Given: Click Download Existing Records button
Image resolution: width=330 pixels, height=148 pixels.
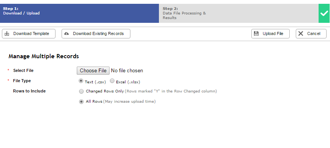Looking at the screenshot, I should pos(96,34).
